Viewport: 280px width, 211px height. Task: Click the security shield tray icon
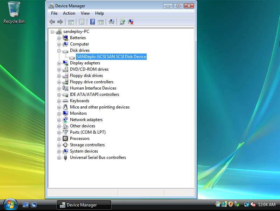click(231, 204)
